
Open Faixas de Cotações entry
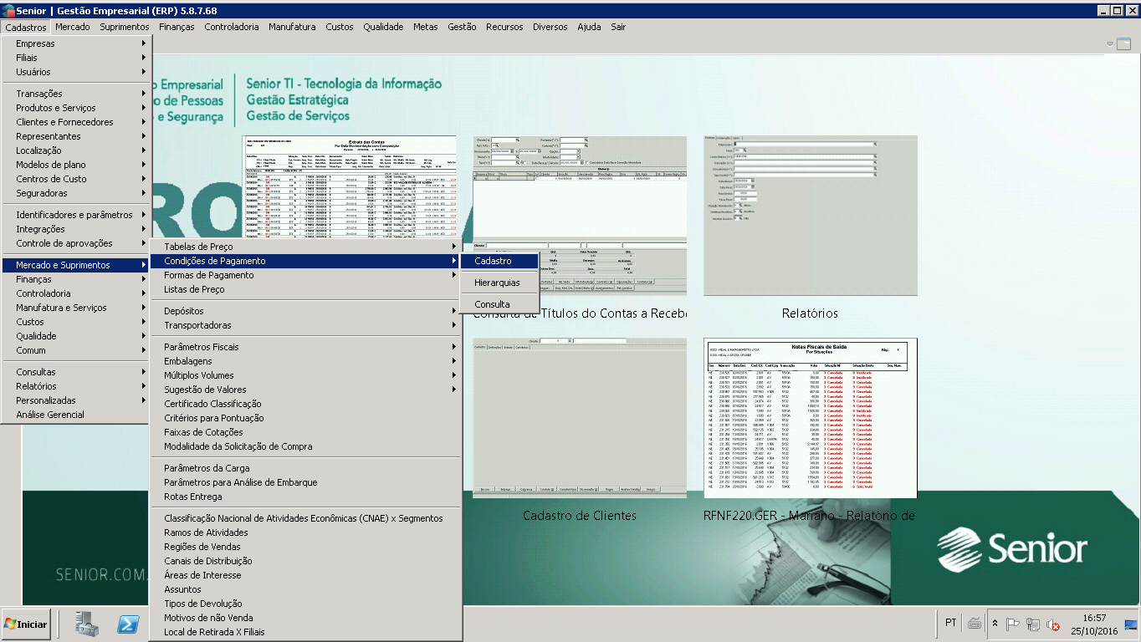pyautogui.click(x=306, y=432)
